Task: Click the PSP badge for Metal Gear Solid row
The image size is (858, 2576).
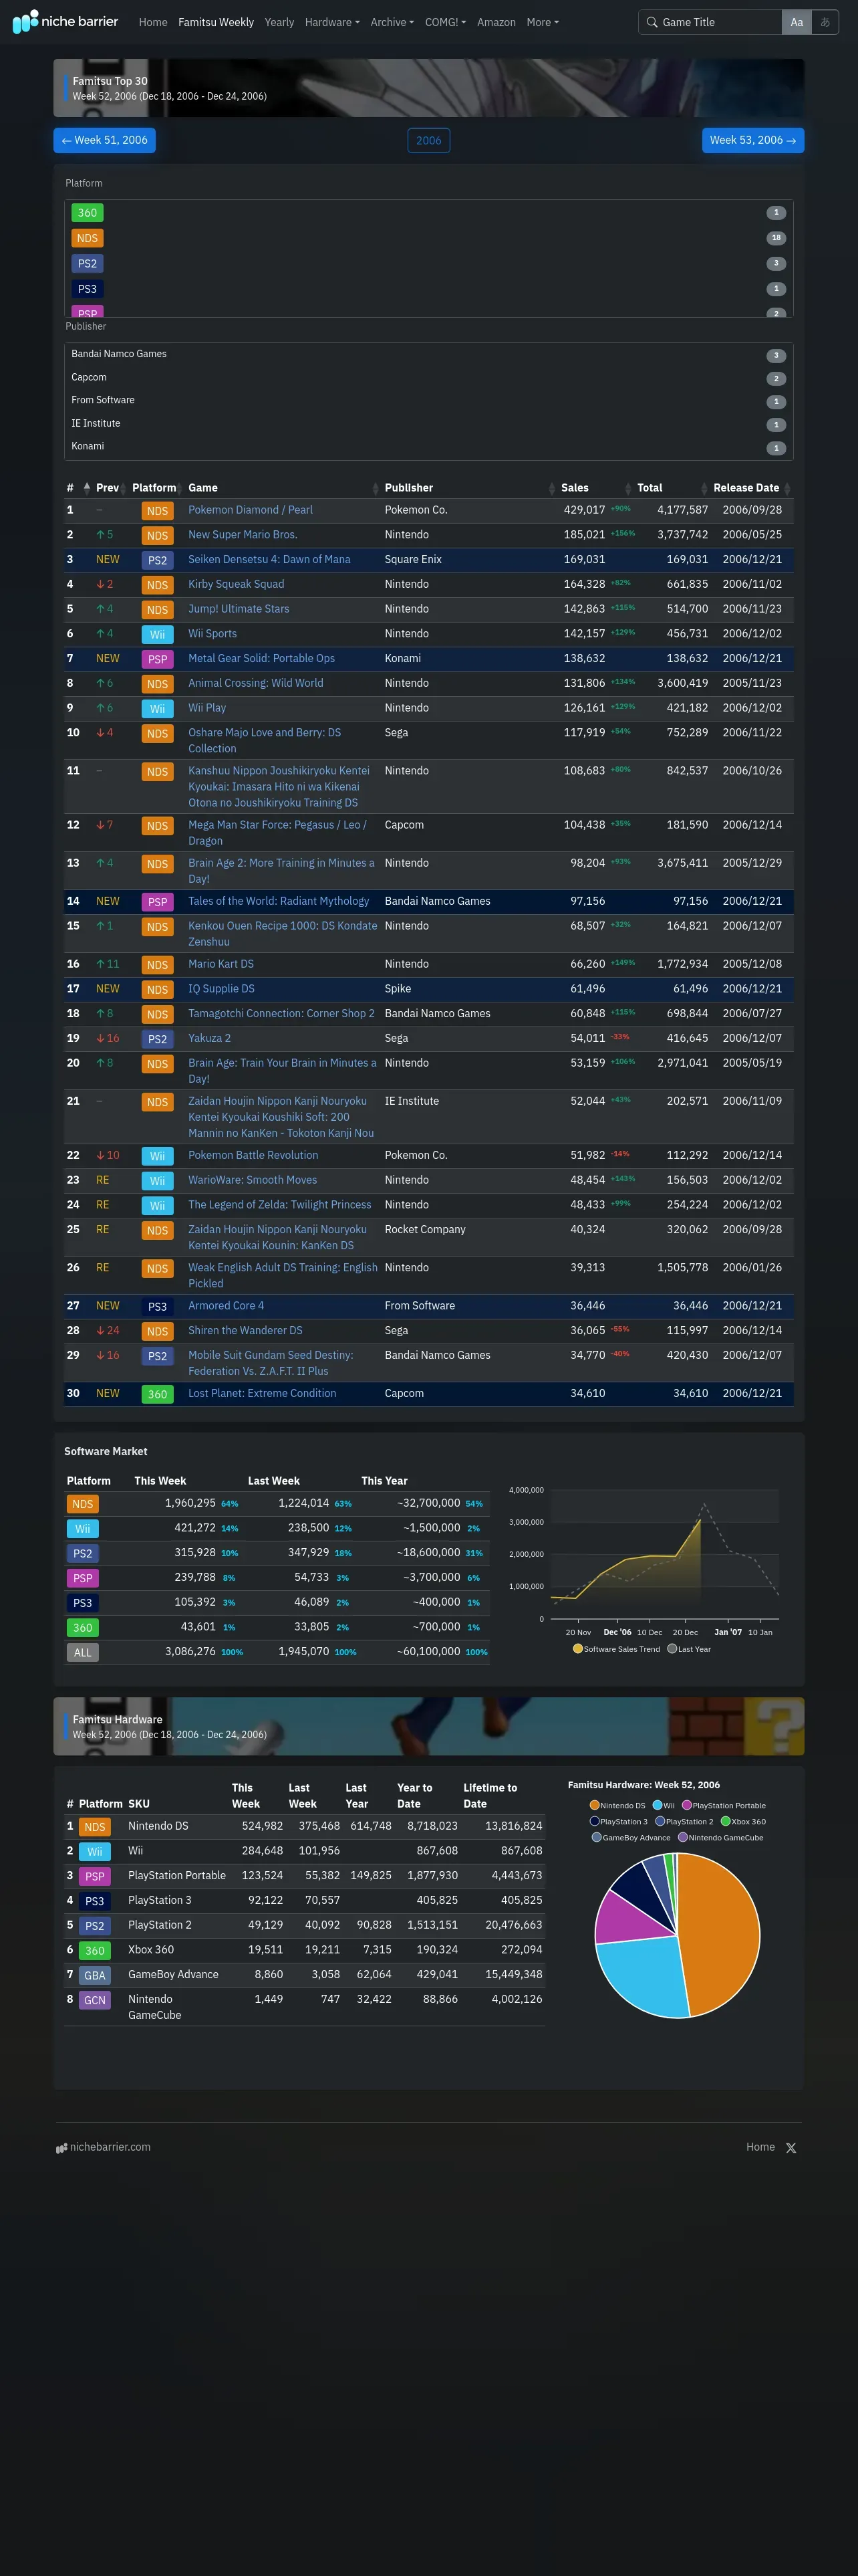Action: (x=158, y=659)
